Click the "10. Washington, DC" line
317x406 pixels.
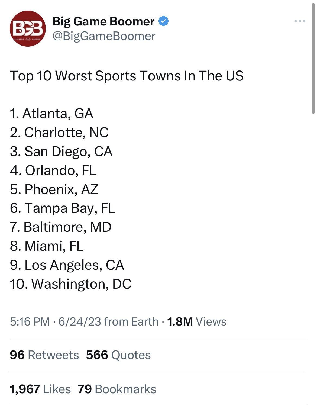tap(70, 284)
